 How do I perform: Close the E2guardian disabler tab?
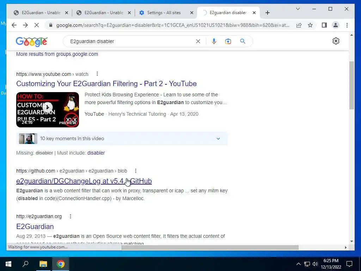[x=254, y=13]
